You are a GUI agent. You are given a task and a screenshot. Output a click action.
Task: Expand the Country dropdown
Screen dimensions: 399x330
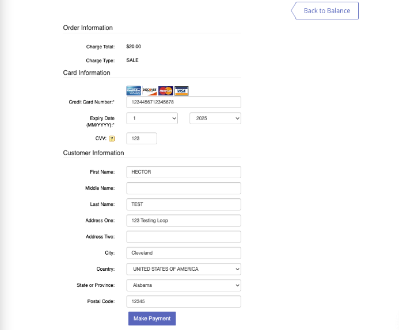click(184, 269)
